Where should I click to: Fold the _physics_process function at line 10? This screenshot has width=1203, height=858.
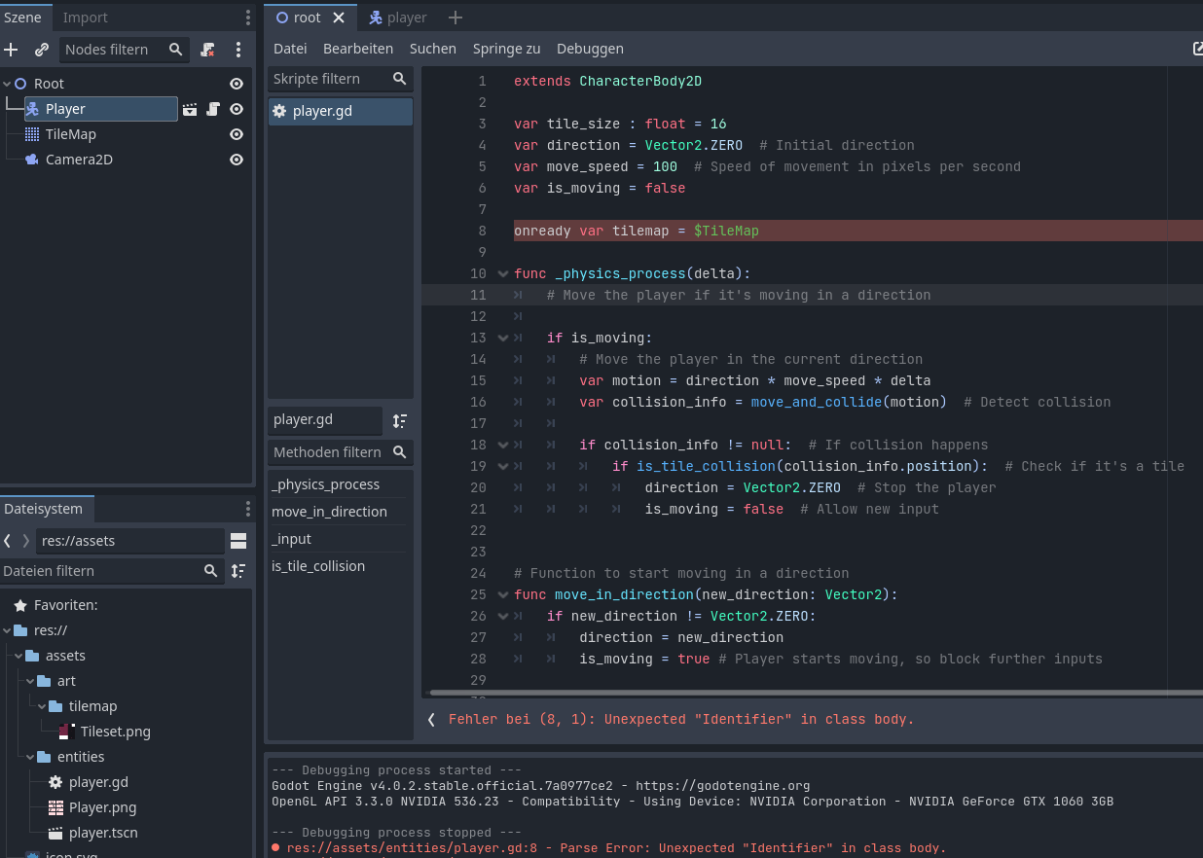coord(503,274)
